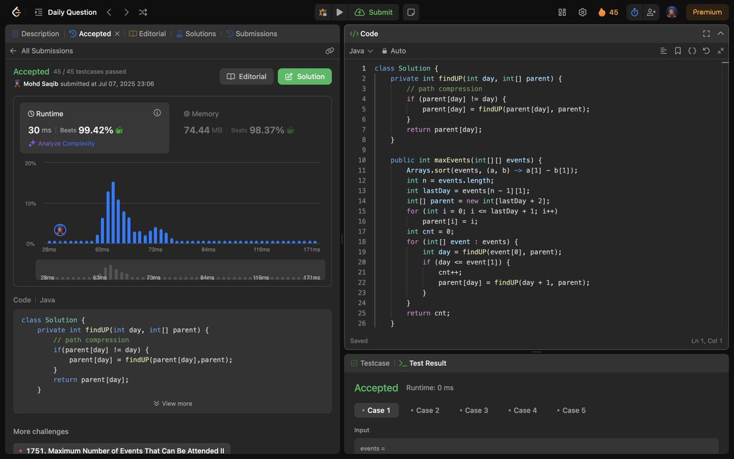The height and width of the screenshot is (459, 734).
Task: Click the debugger bug icon
Action: point(323,12)
